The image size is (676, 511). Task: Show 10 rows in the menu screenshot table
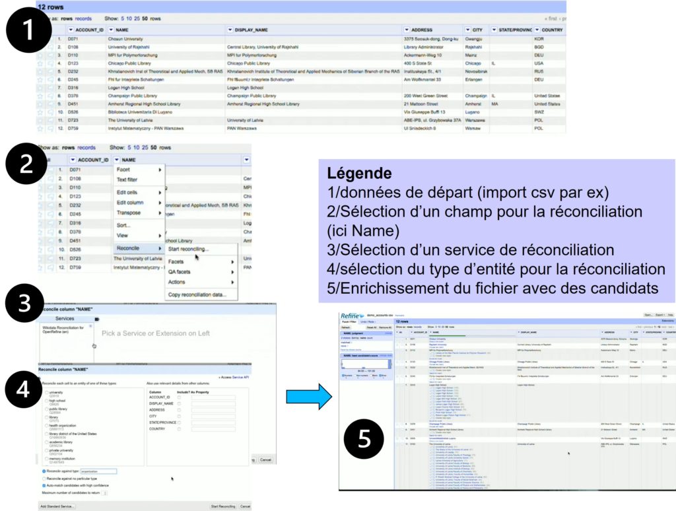point(136,147)
